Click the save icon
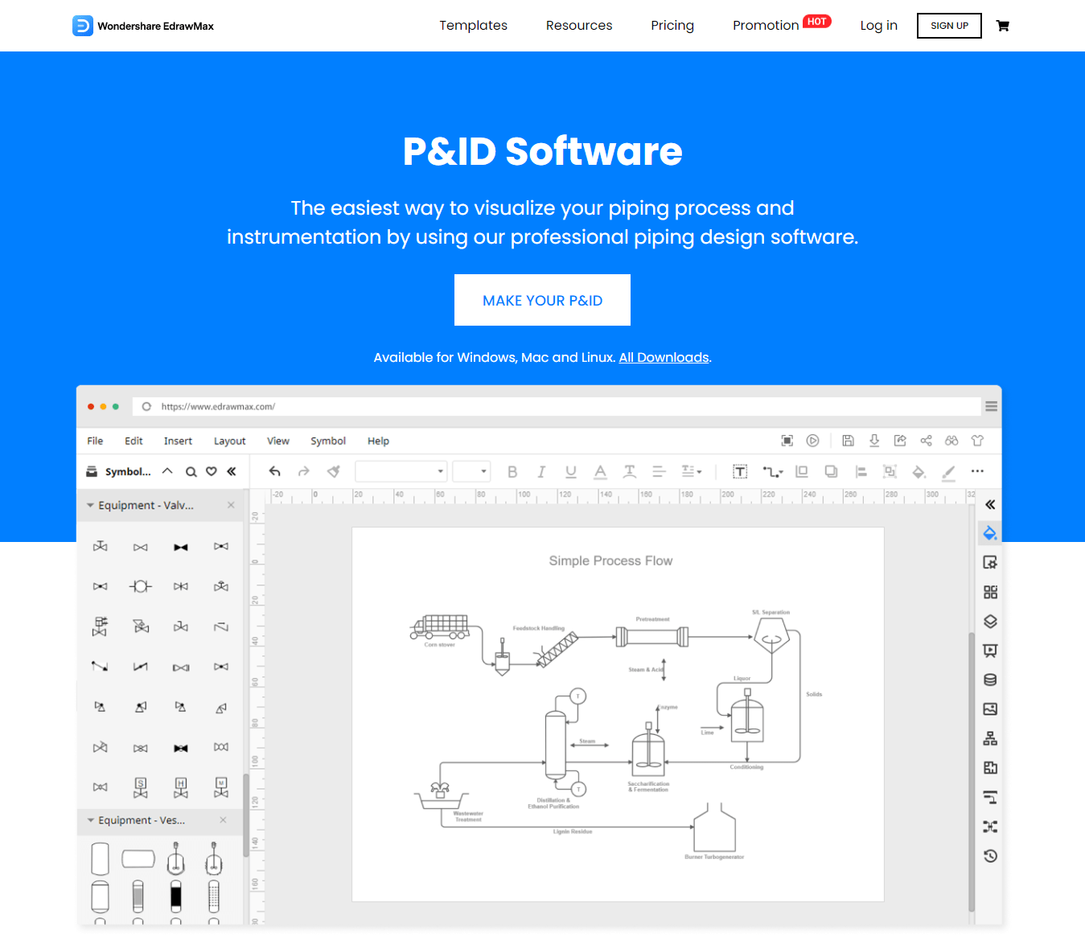The width and height of the screenshot is (1085, 936). click(x=848, y=441)
